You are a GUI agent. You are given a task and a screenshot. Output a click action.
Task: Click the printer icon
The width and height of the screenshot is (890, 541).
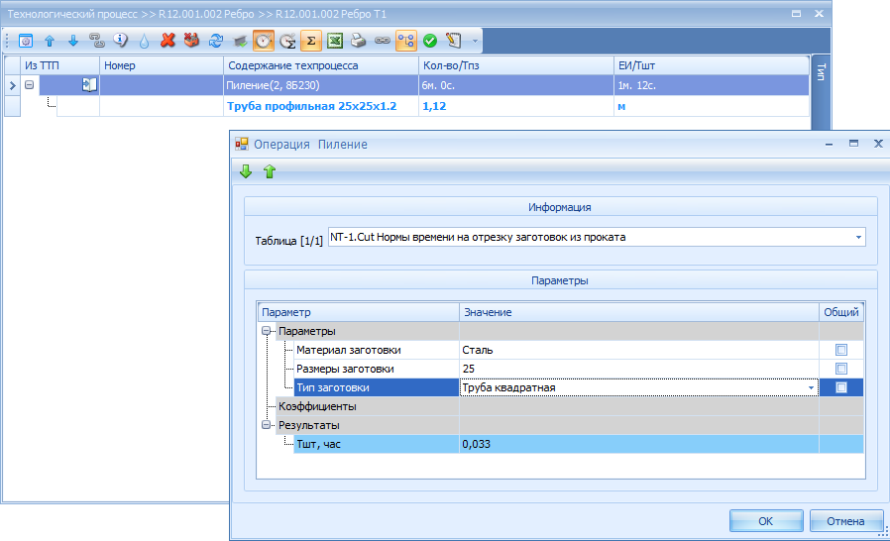click(x=358, y=41)
